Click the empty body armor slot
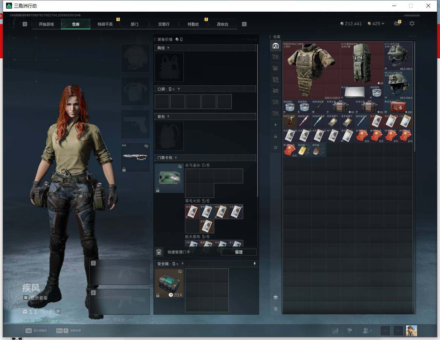Screen dimensions: 440x340 pos(135,91)
